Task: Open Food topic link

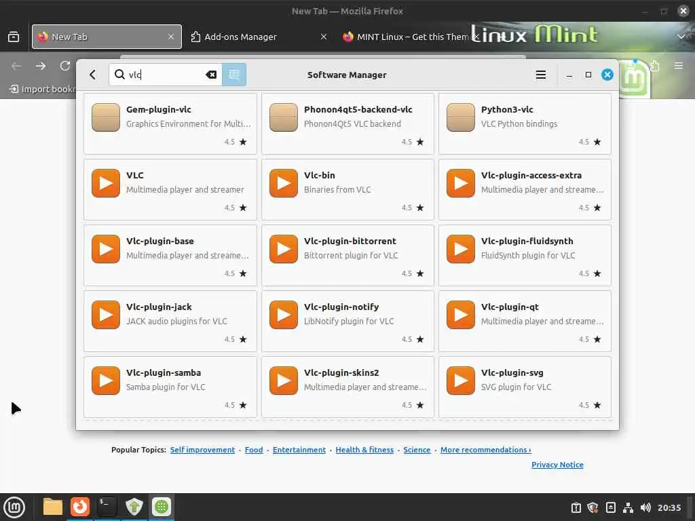Action: tap(254, 450)
